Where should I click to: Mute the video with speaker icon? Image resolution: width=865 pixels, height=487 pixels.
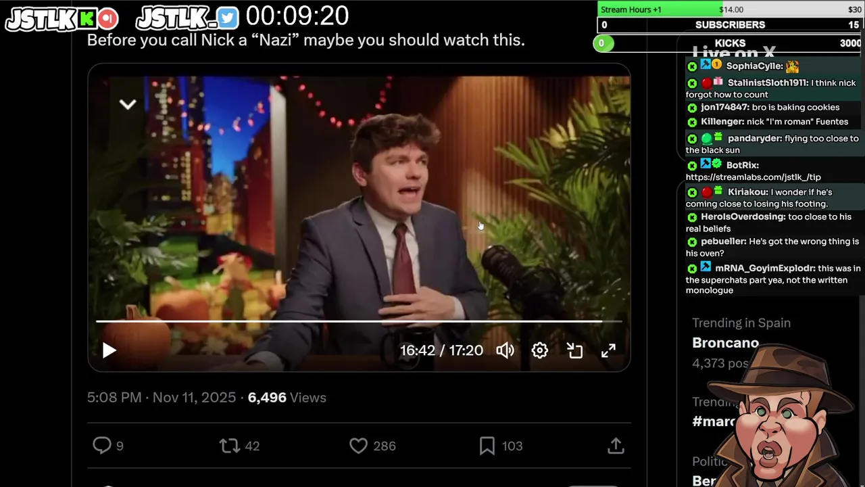pos(505,350)
